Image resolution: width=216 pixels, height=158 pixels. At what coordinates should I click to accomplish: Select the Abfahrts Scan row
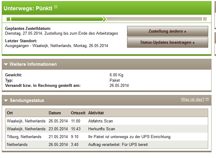point(107,121)
